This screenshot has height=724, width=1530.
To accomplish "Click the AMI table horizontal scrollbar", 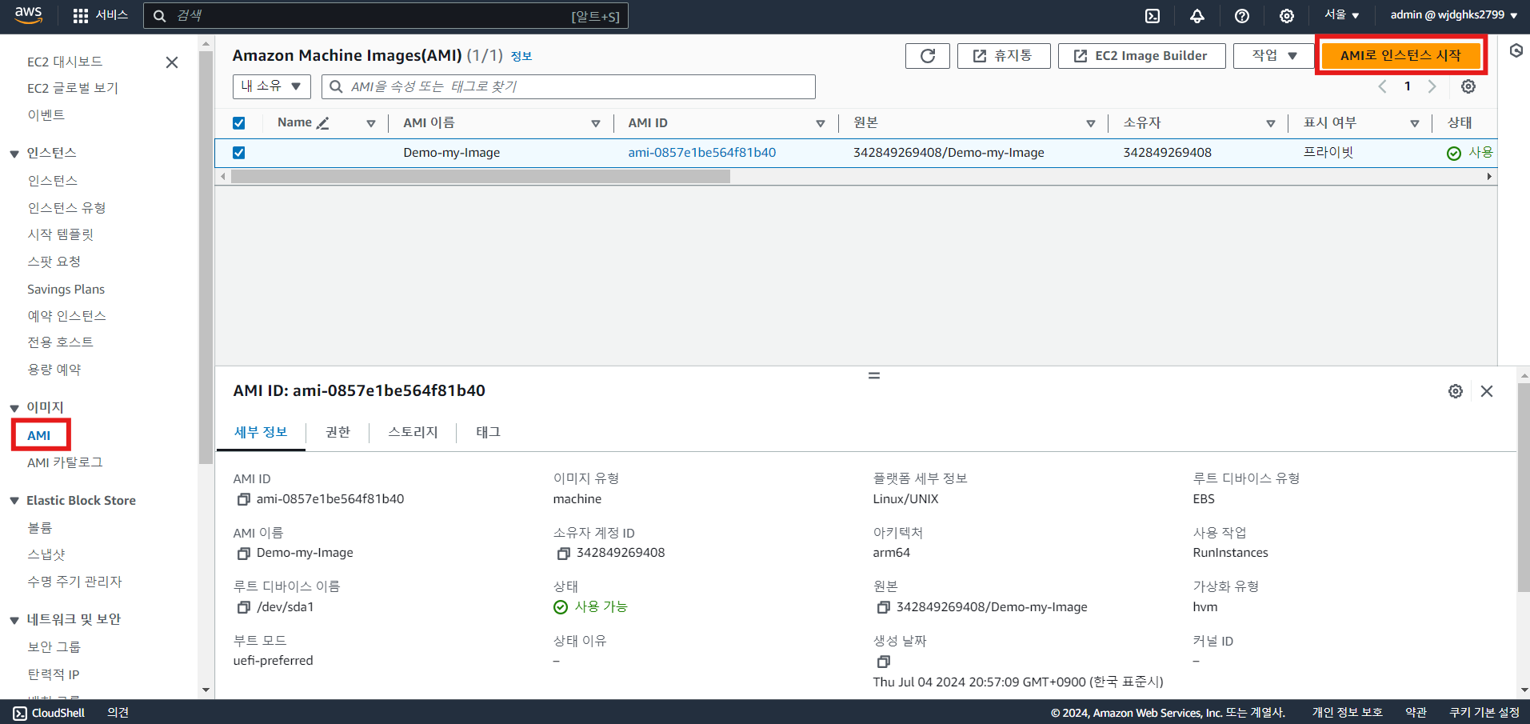I will tap(481, 177).
